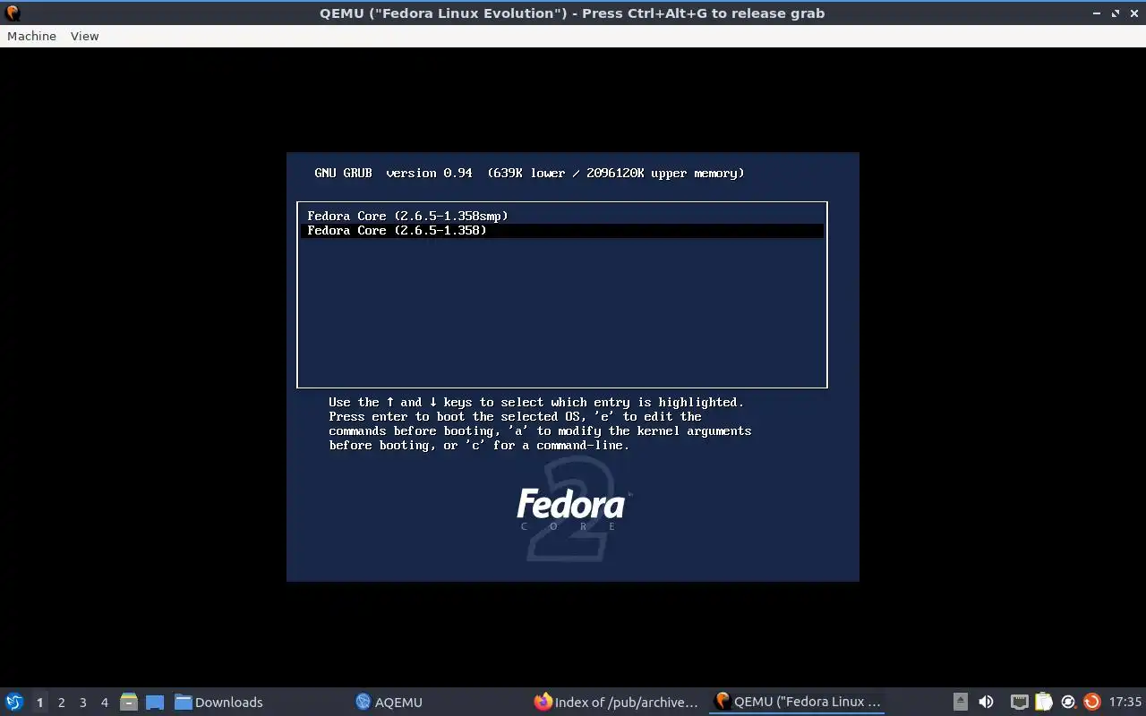Switch to the Firefox Index of /pub/archive window
Screen dimensions: 1146x716
tap(616, 702)
